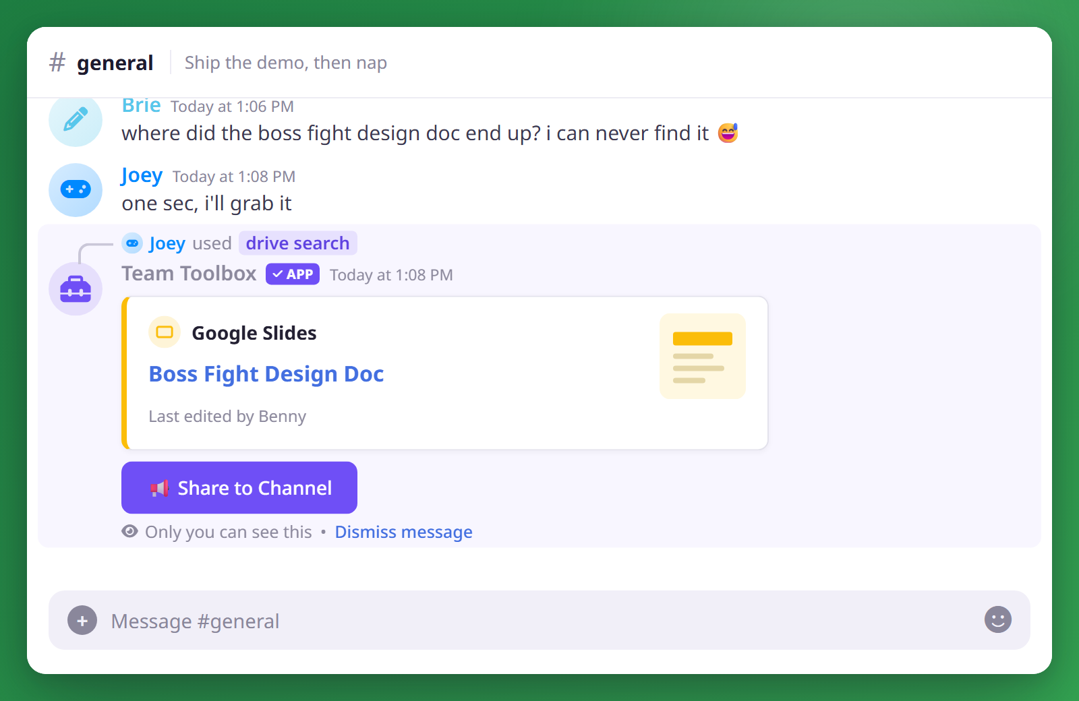Click Joey's username above one sec message
Viewport: 1079px width, 701px height.
pyautogui.click(x=142, y=176)
